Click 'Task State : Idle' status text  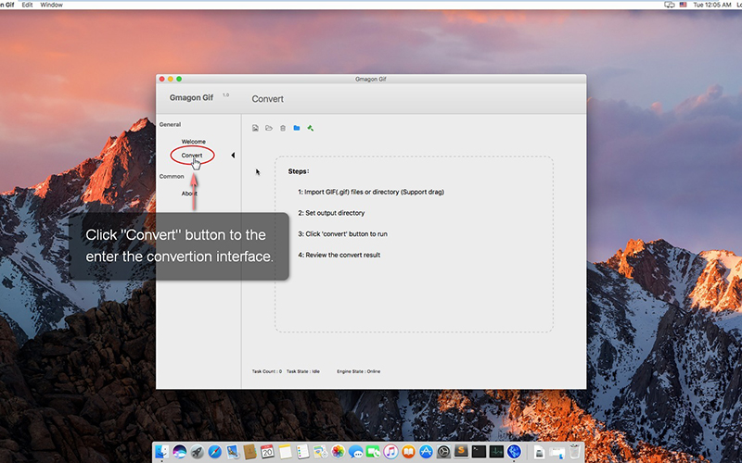pyautogui.click(x=303, y=371)
